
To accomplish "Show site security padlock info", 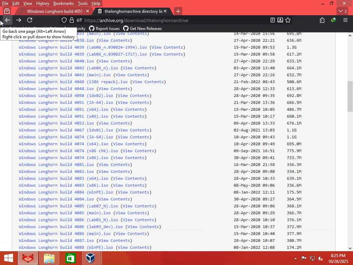I will 72,20.
